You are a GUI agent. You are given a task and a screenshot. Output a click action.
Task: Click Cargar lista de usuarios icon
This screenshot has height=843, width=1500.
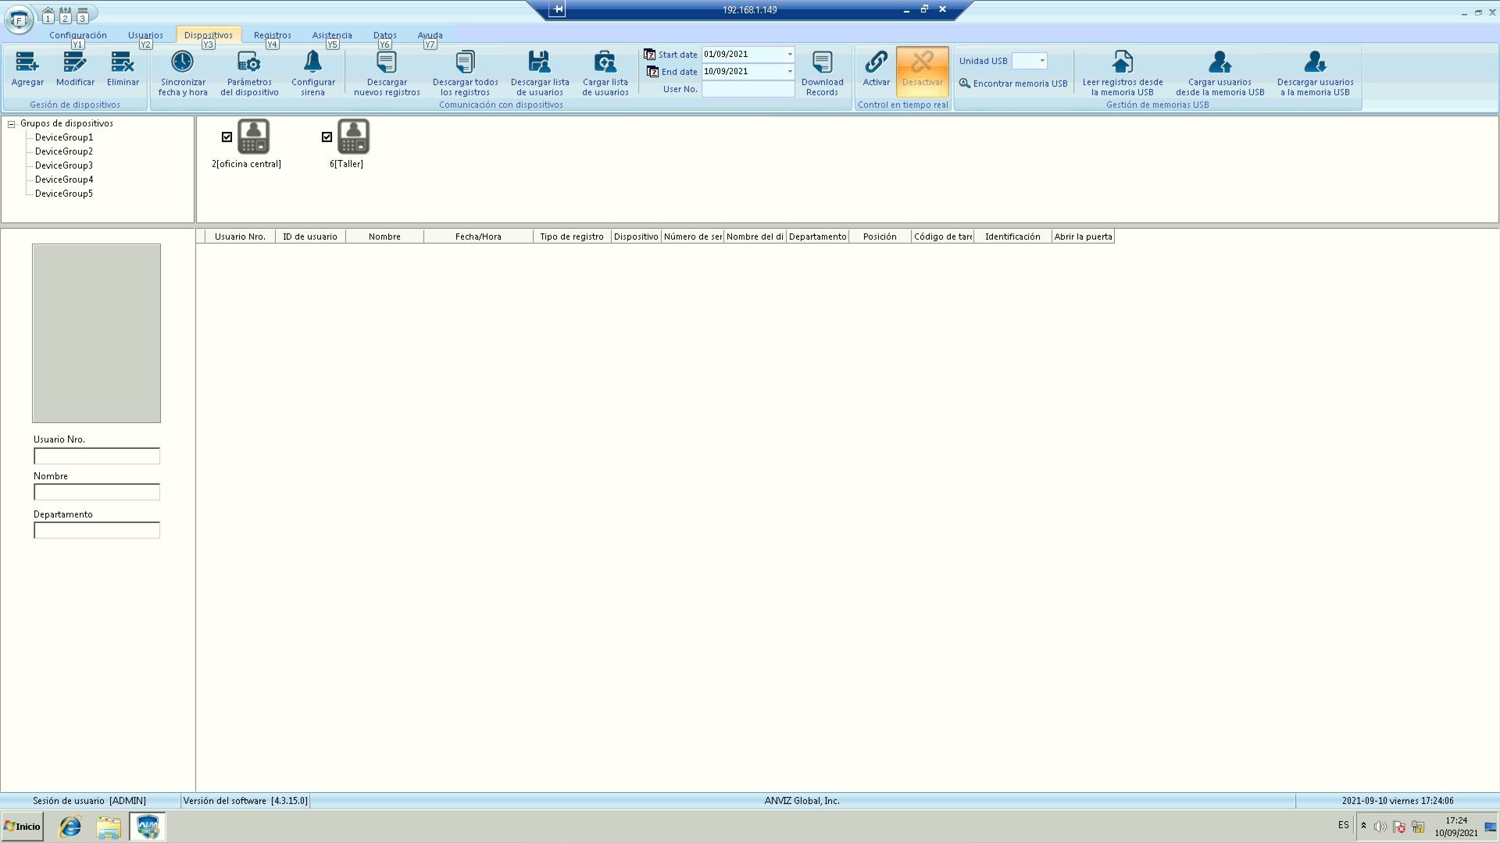click(605, 62)
